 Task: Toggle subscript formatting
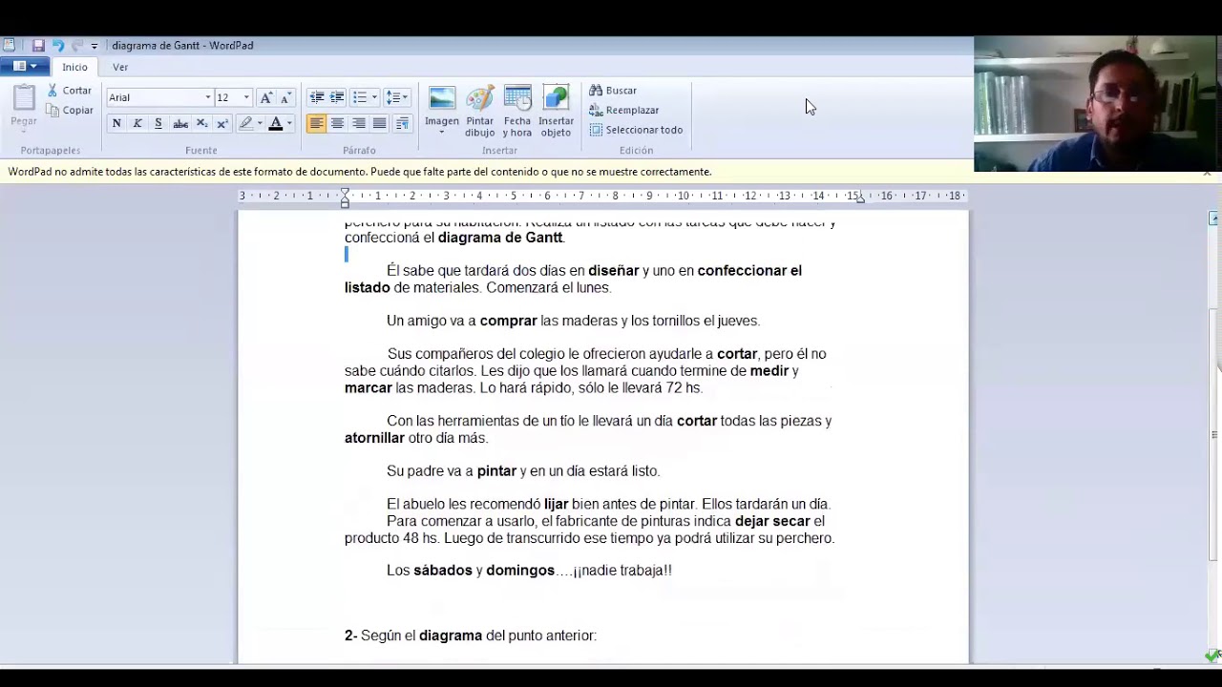201,123
